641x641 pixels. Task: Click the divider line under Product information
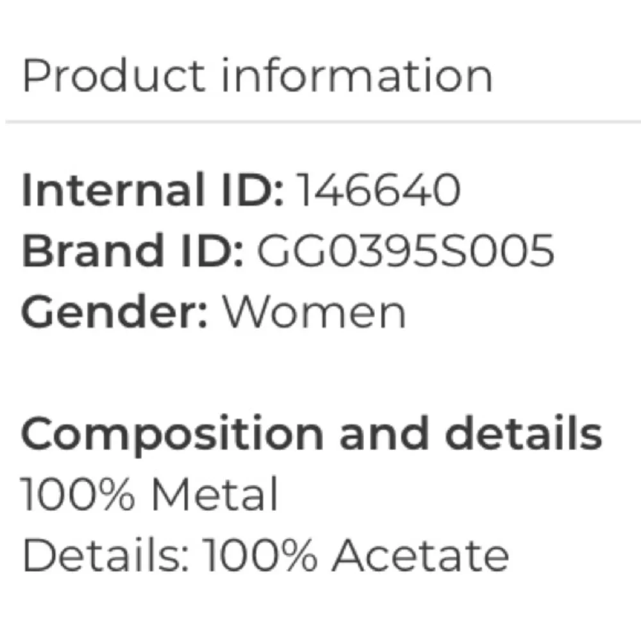[x=323, y=122]
